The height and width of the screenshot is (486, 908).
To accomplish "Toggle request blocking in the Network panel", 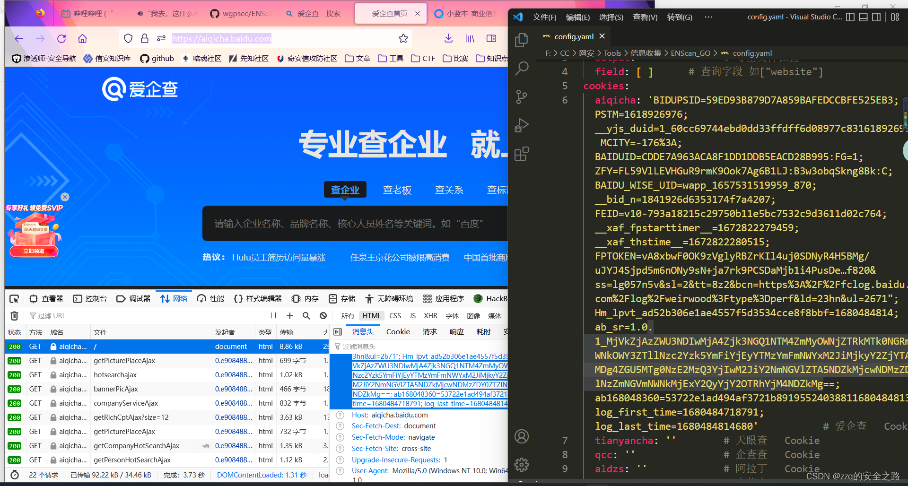I will point(323,315).
